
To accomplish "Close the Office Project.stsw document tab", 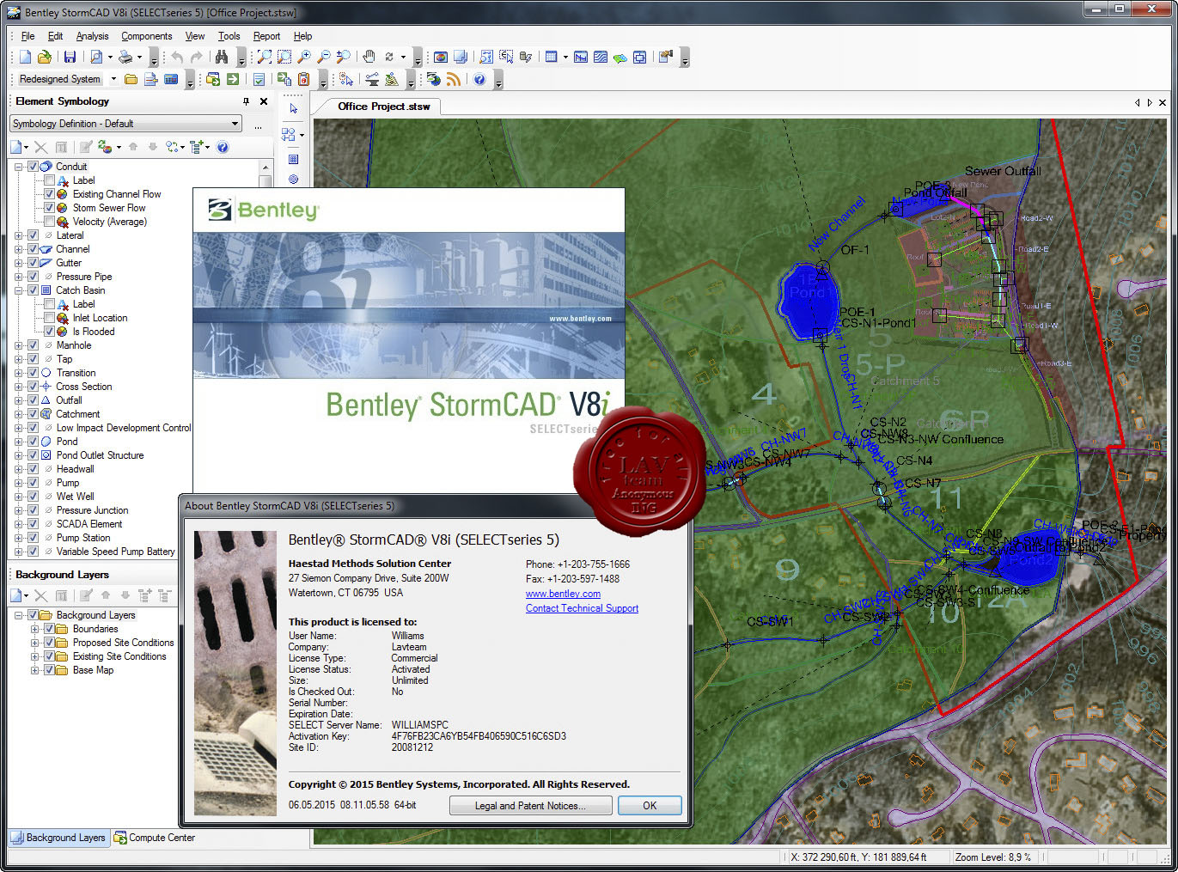I will [x=1163, y=102].
